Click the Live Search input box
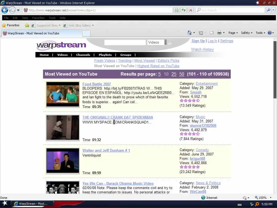 coord(230,10)
